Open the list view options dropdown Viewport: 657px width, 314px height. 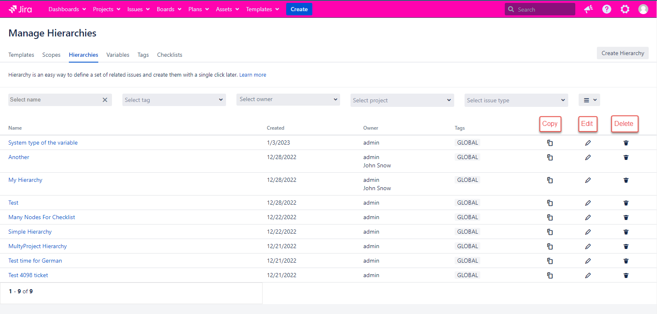[589, 100]
